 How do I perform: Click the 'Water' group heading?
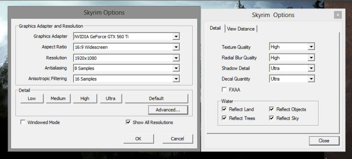[x=227, y=101]
